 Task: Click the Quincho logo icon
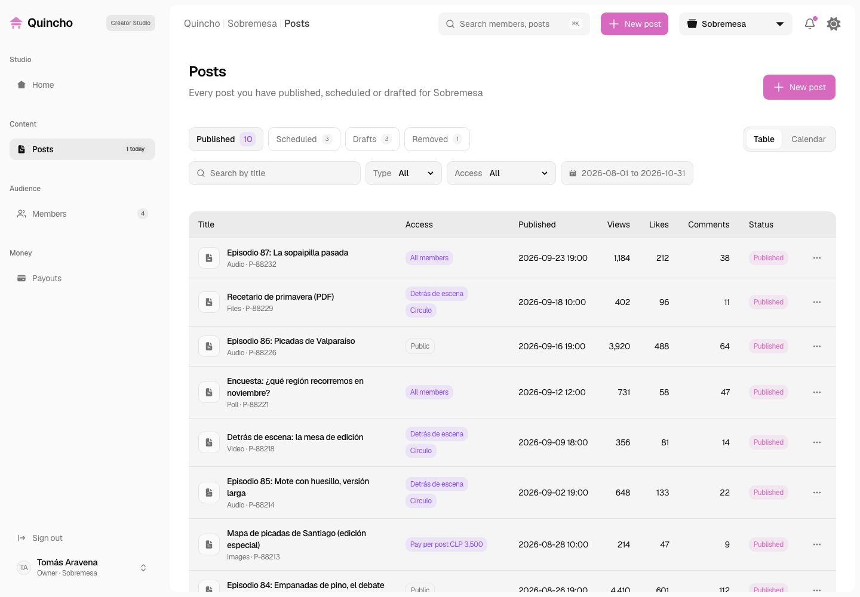click(x=16, y=23)
